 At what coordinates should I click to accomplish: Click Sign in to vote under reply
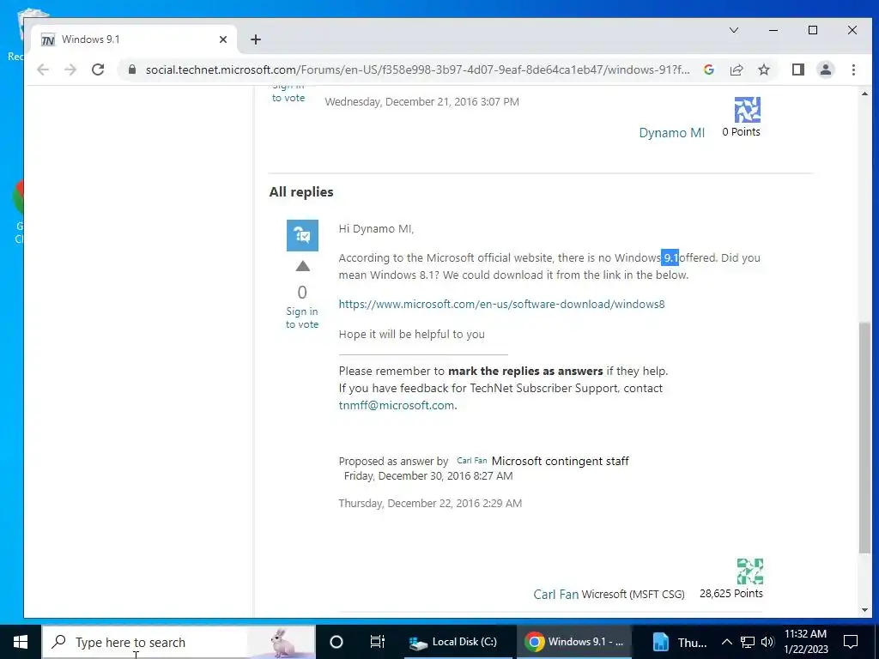point(302,317)
